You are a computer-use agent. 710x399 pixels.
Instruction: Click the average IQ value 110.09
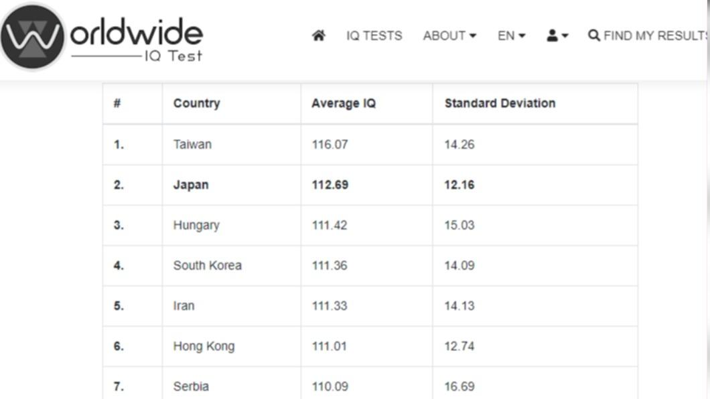point(330,387)
